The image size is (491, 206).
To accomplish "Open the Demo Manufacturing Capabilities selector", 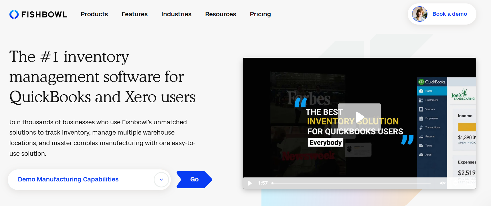I will tap(68, 179).
